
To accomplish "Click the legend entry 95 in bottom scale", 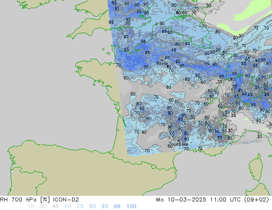I will [105, 207].
